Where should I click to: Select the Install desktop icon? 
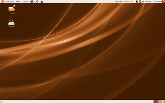11,23
